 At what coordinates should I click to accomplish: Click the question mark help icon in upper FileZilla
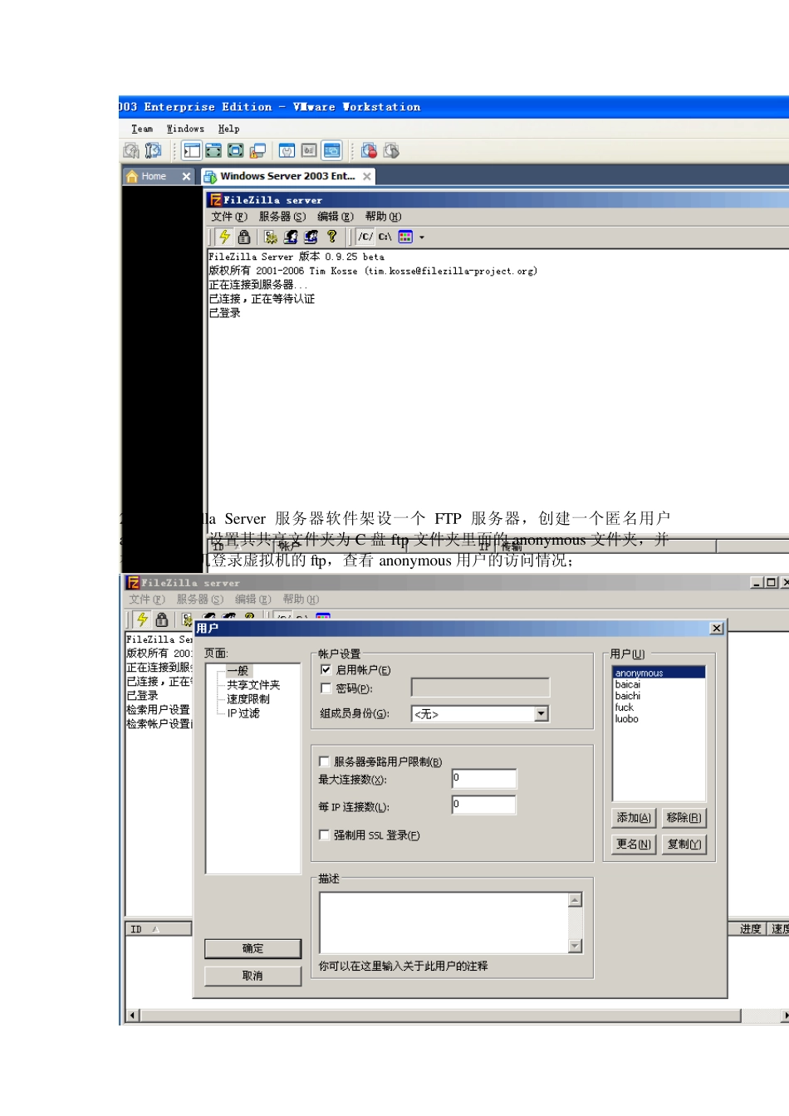(331, 237)
